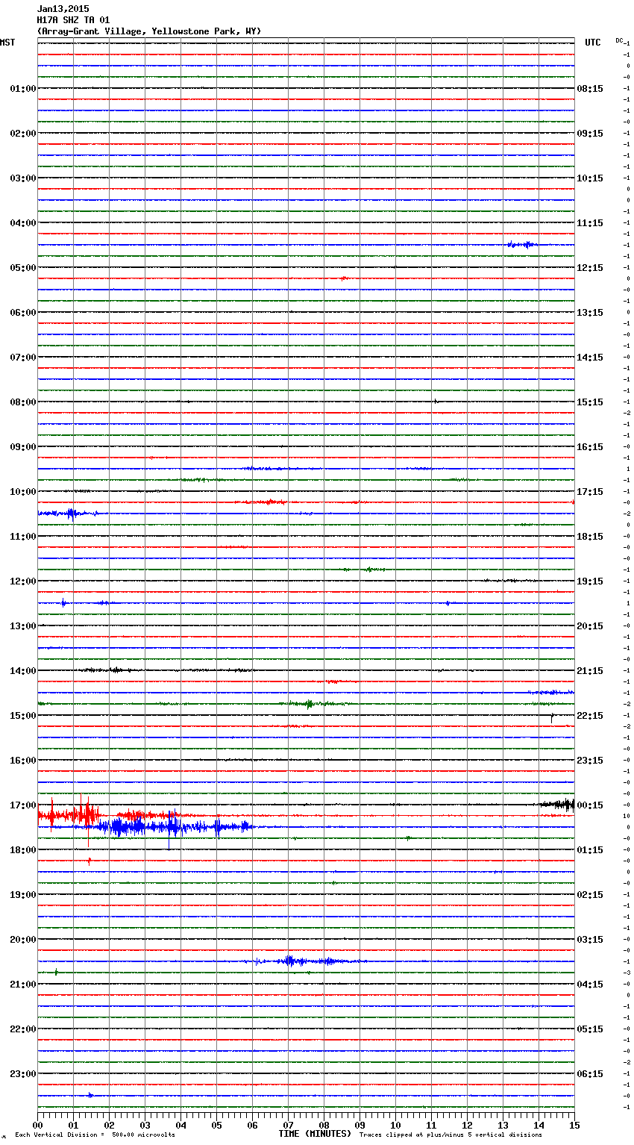Click minute tick label '10' on bottom axis

[395, 1125]
